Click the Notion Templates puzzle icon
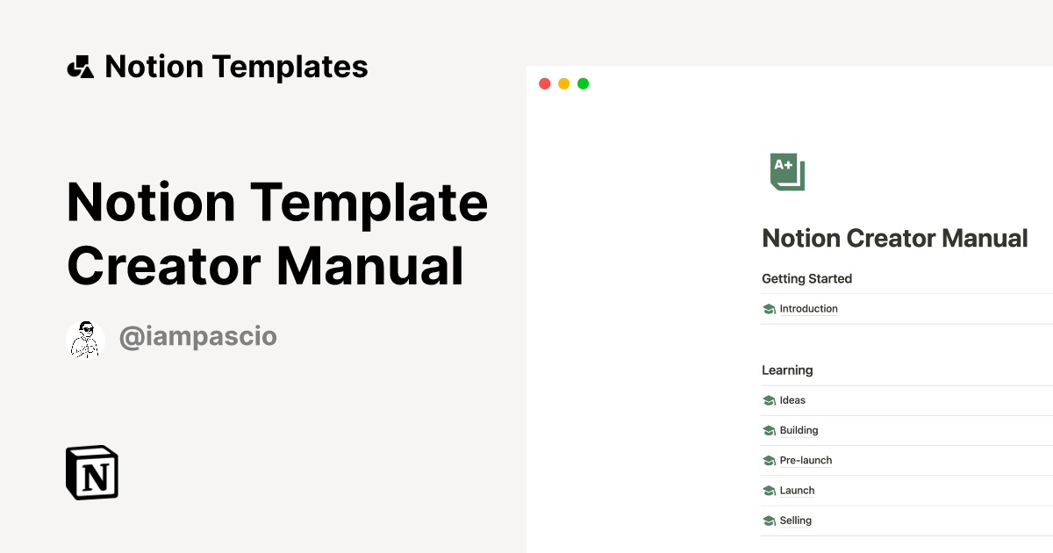1053x553 pixels. point(80,66)
